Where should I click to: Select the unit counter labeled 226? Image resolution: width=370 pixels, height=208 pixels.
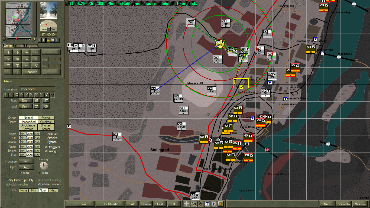(x=272, y=76)
